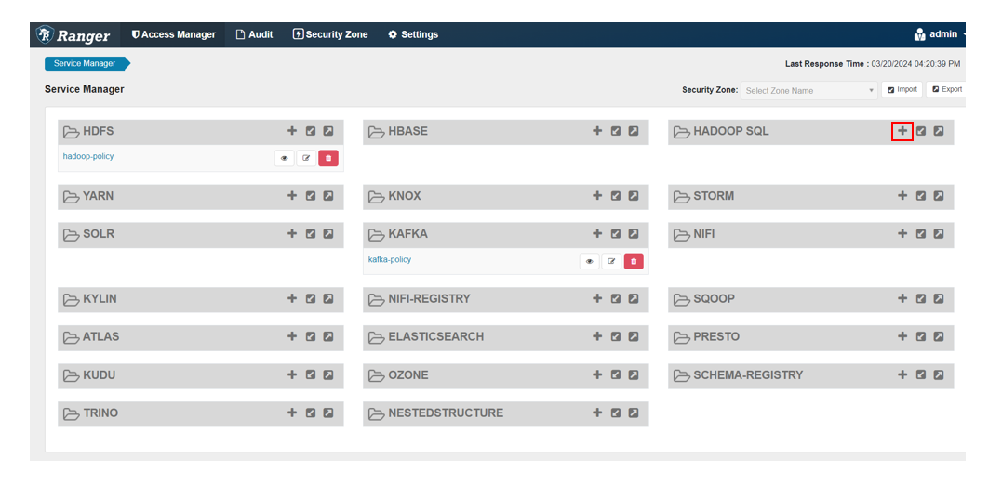View kafka-policy service details
1002x498 pixels.
tap(589, 261)
